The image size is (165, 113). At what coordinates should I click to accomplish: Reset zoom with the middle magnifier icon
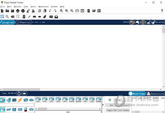(67, 11)
